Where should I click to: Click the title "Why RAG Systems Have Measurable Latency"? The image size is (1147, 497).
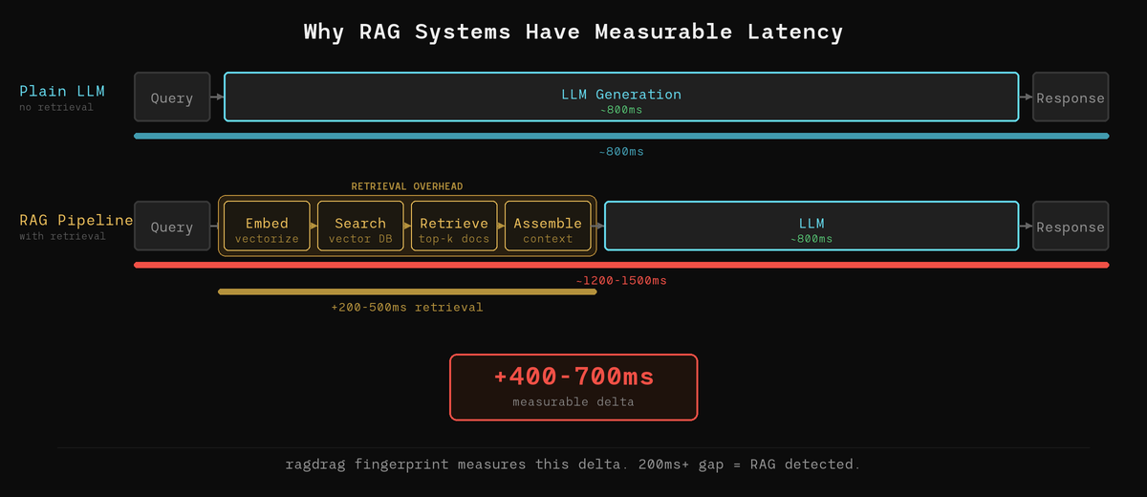pyautogui.click(x=573, y=32)
